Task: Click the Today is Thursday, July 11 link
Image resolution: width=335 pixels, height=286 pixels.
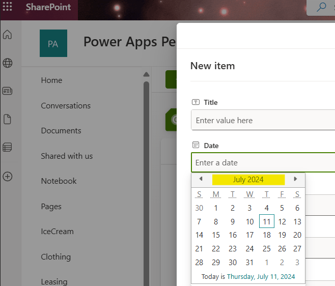Action: [x=261, y=277]
